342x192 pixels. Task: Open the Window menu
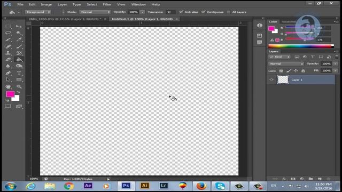[138, 4]
